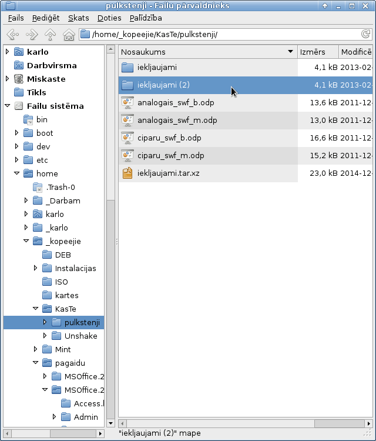
Task: Open parent folder with up arrow
Action: click(x=51, y=35)
